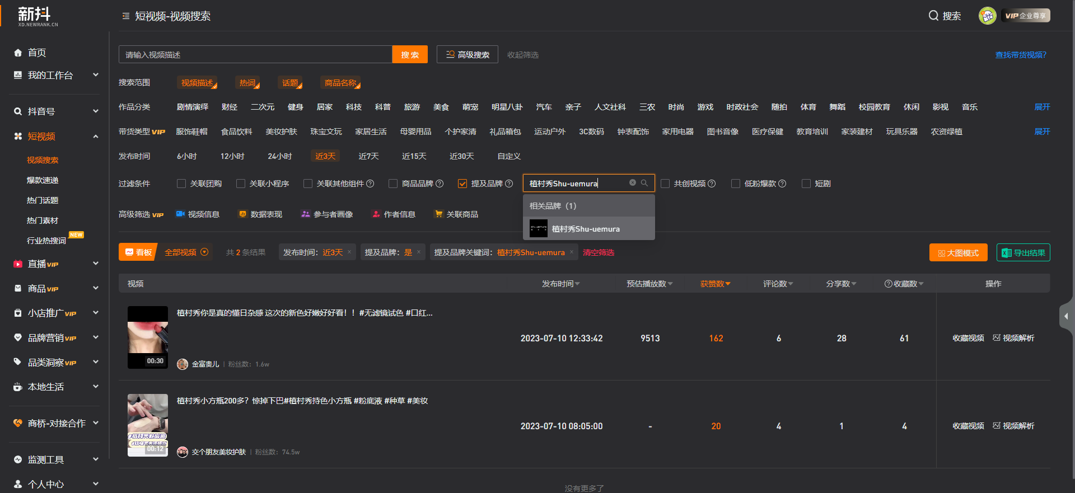Image resolution: width=1075 pixels, height=493 pixels.
Task: Click the home icon beside 首页
Action: pyautogui.click(x=18, y=53)
